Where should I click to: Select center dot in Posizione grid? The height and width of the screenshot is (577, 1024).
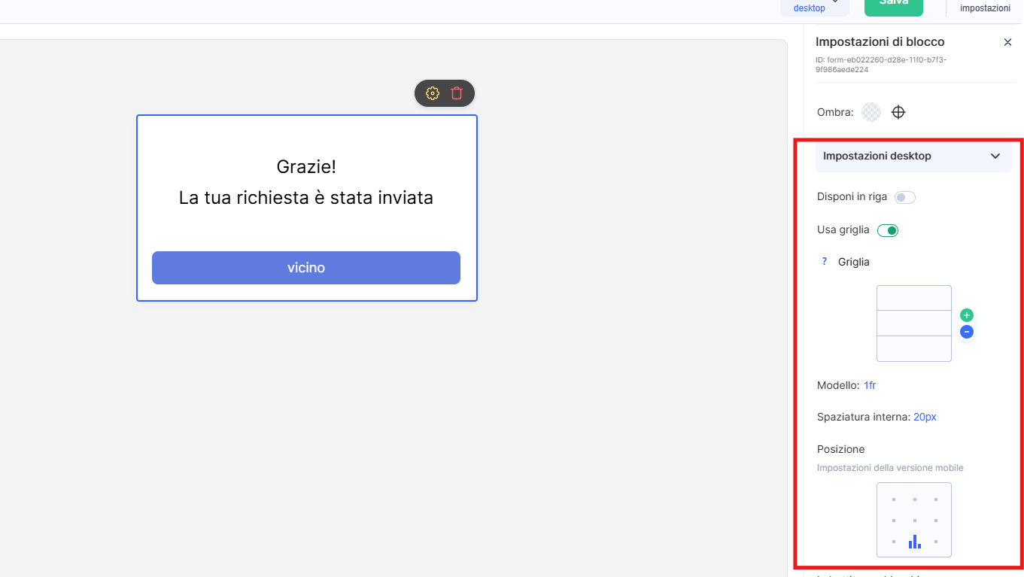pos(914,521)
